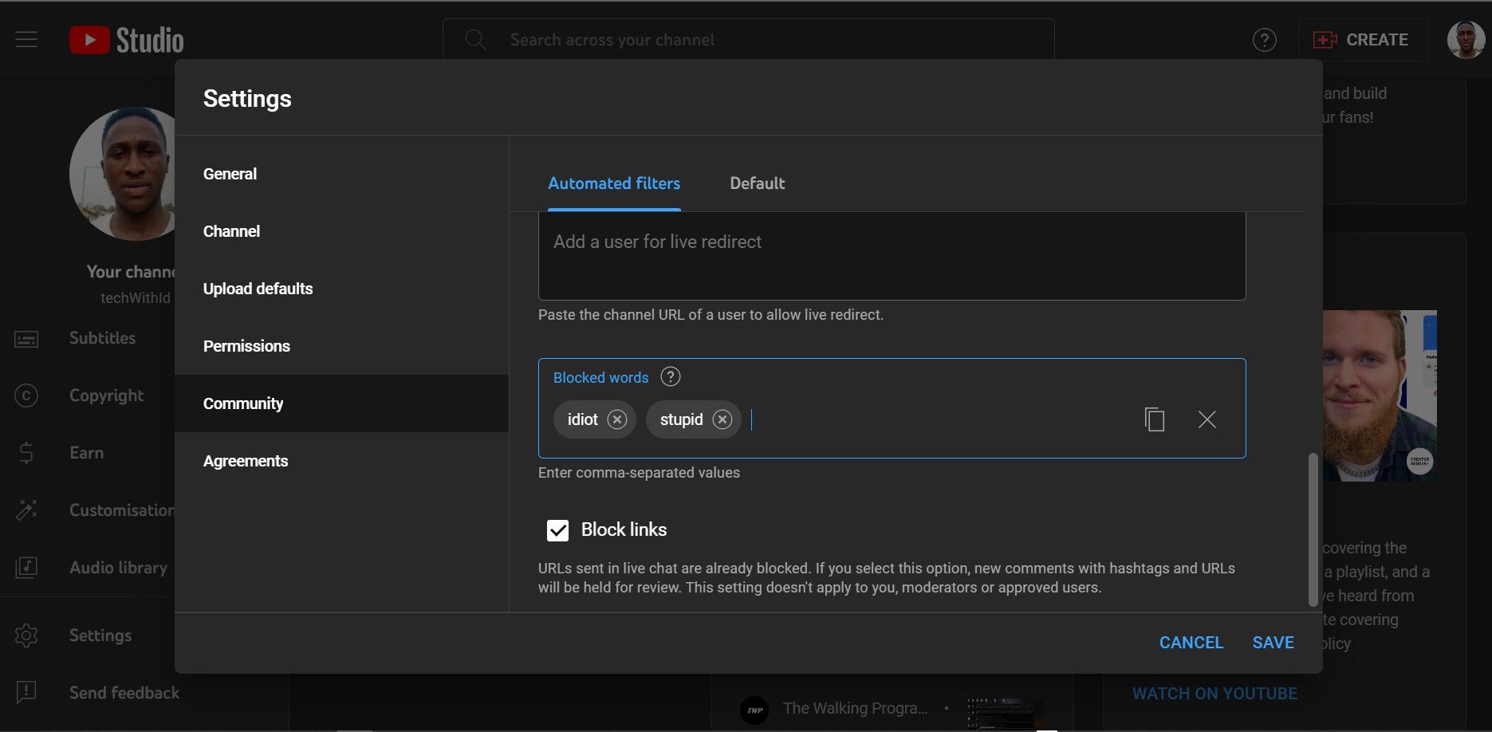Open Permissions settings section
This screenshot has width=1492, height=732.
(246, 346)
